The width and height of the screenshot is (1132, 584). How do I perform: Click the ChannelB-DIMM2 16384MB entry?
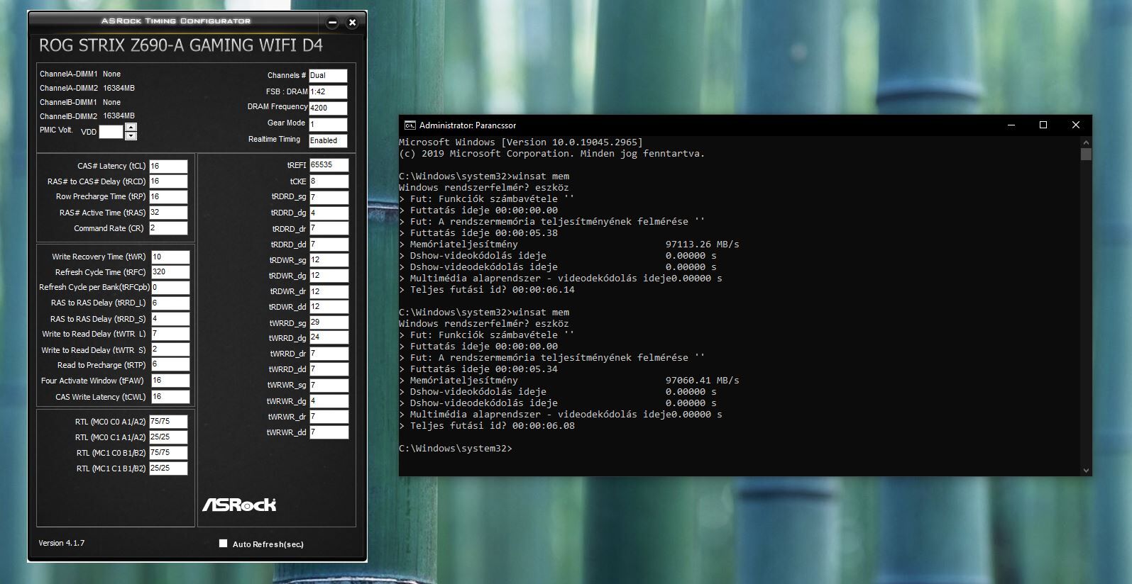click(87, 116)
